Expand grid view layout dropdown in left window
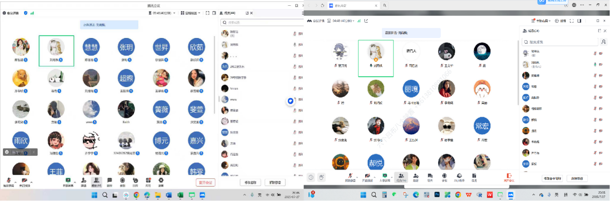Screen dimensions: 610x201 pos(191,13)
